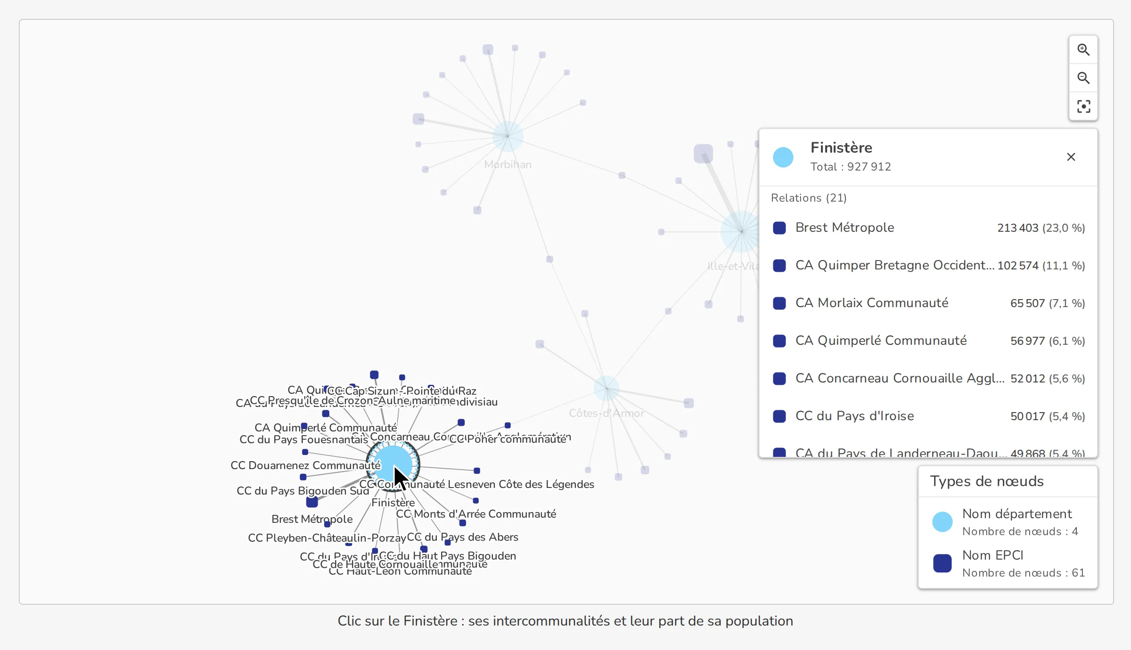This screenshot has height=650, width=1131.
Task: Select CA Quimper Bretagne Occidentale relation row
Action: pos(928,266)
